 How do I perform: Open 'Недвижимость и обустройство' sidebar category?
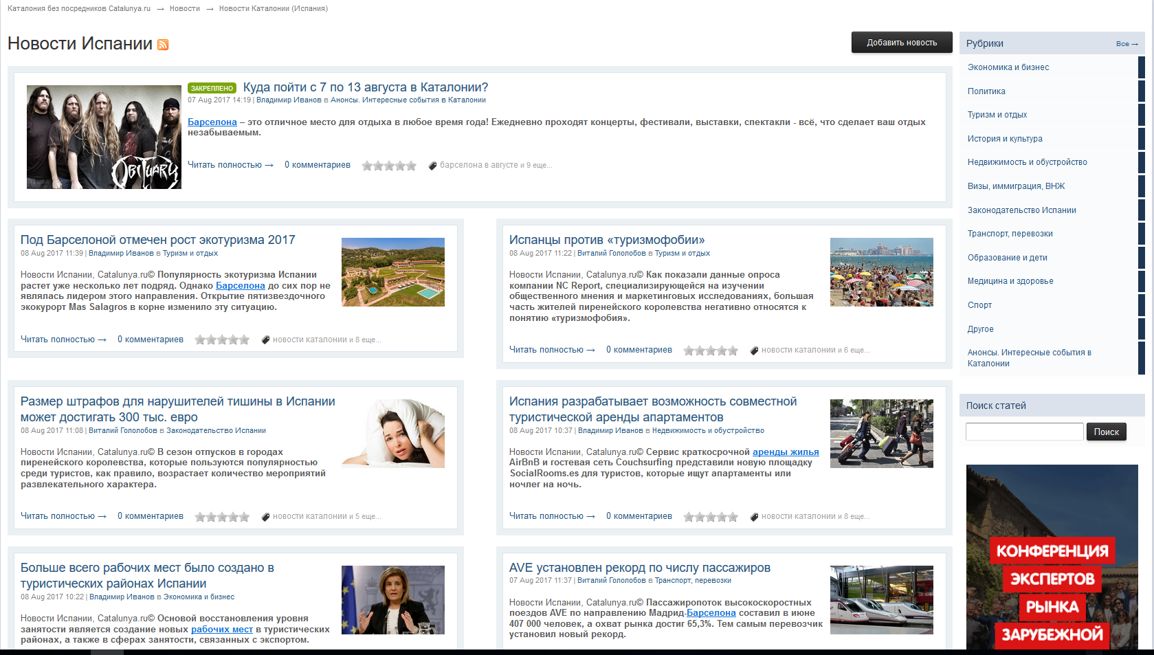click(x=1028, y=162)
